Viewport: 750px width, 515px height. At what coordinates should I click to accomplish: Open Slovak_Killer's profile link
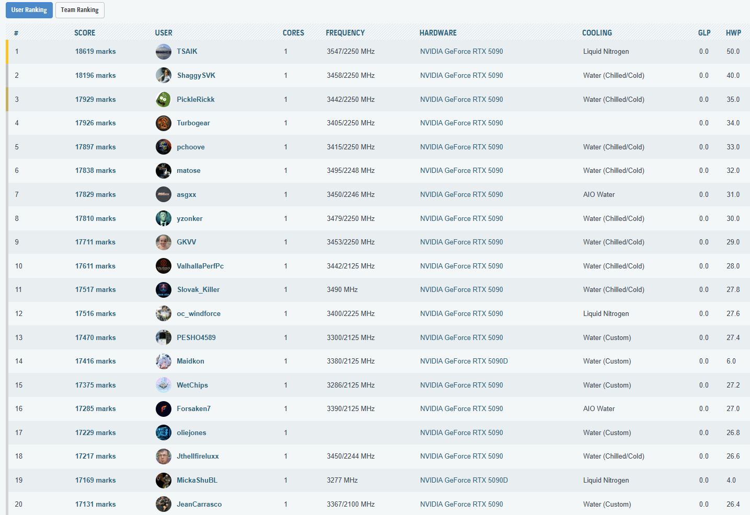tap(198, 290)
